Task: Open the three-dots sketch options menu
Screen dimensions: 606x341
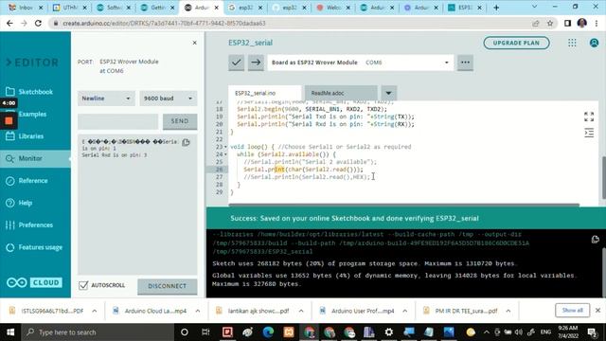Action: pos(465,63)
